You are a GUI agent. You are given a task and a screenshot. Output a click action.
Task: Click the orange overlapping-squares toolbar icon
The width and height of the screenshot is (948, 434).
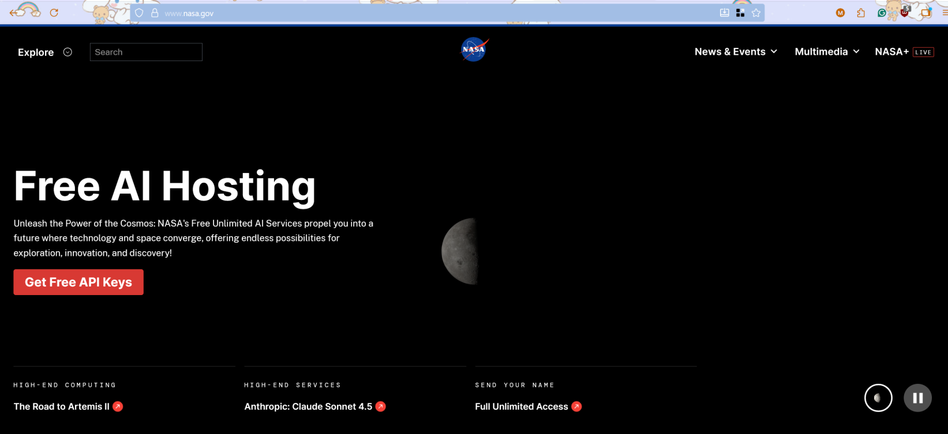click(x=925, y=13)
